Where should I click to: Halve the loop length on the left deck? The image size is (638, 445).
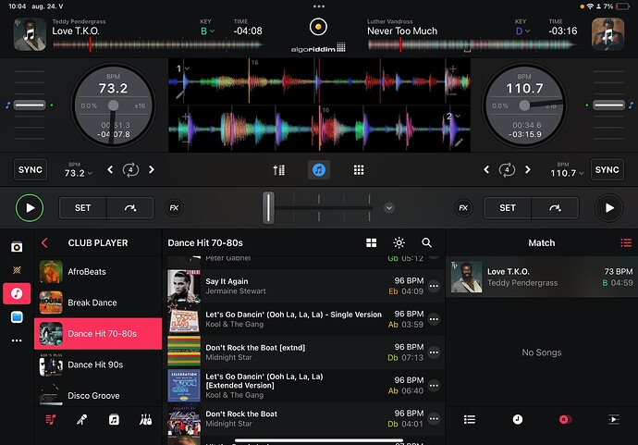point(110,169)
